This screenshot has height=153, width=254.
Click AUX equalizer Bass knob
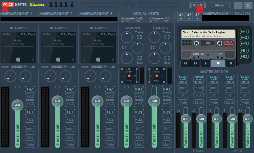tap(154, 58)
